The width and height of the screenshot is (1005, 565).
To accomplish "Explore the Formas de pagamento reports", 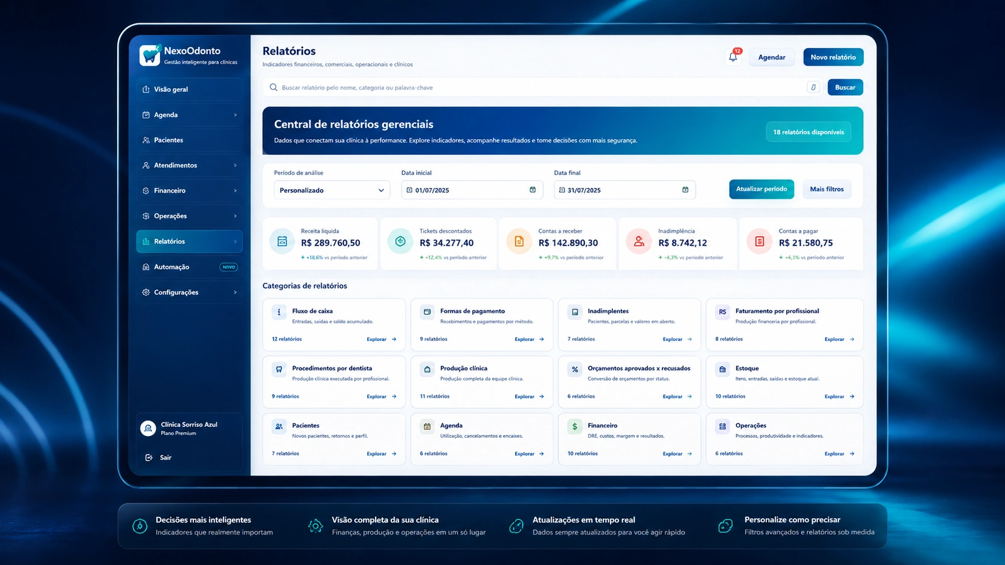I will (x=530, y=339).
